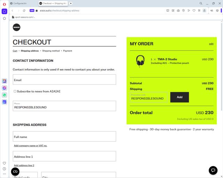This screenshot has width=223, height=178.
Task: Click the edit-pencil icon in the toolbar
Action: point(173,10)
